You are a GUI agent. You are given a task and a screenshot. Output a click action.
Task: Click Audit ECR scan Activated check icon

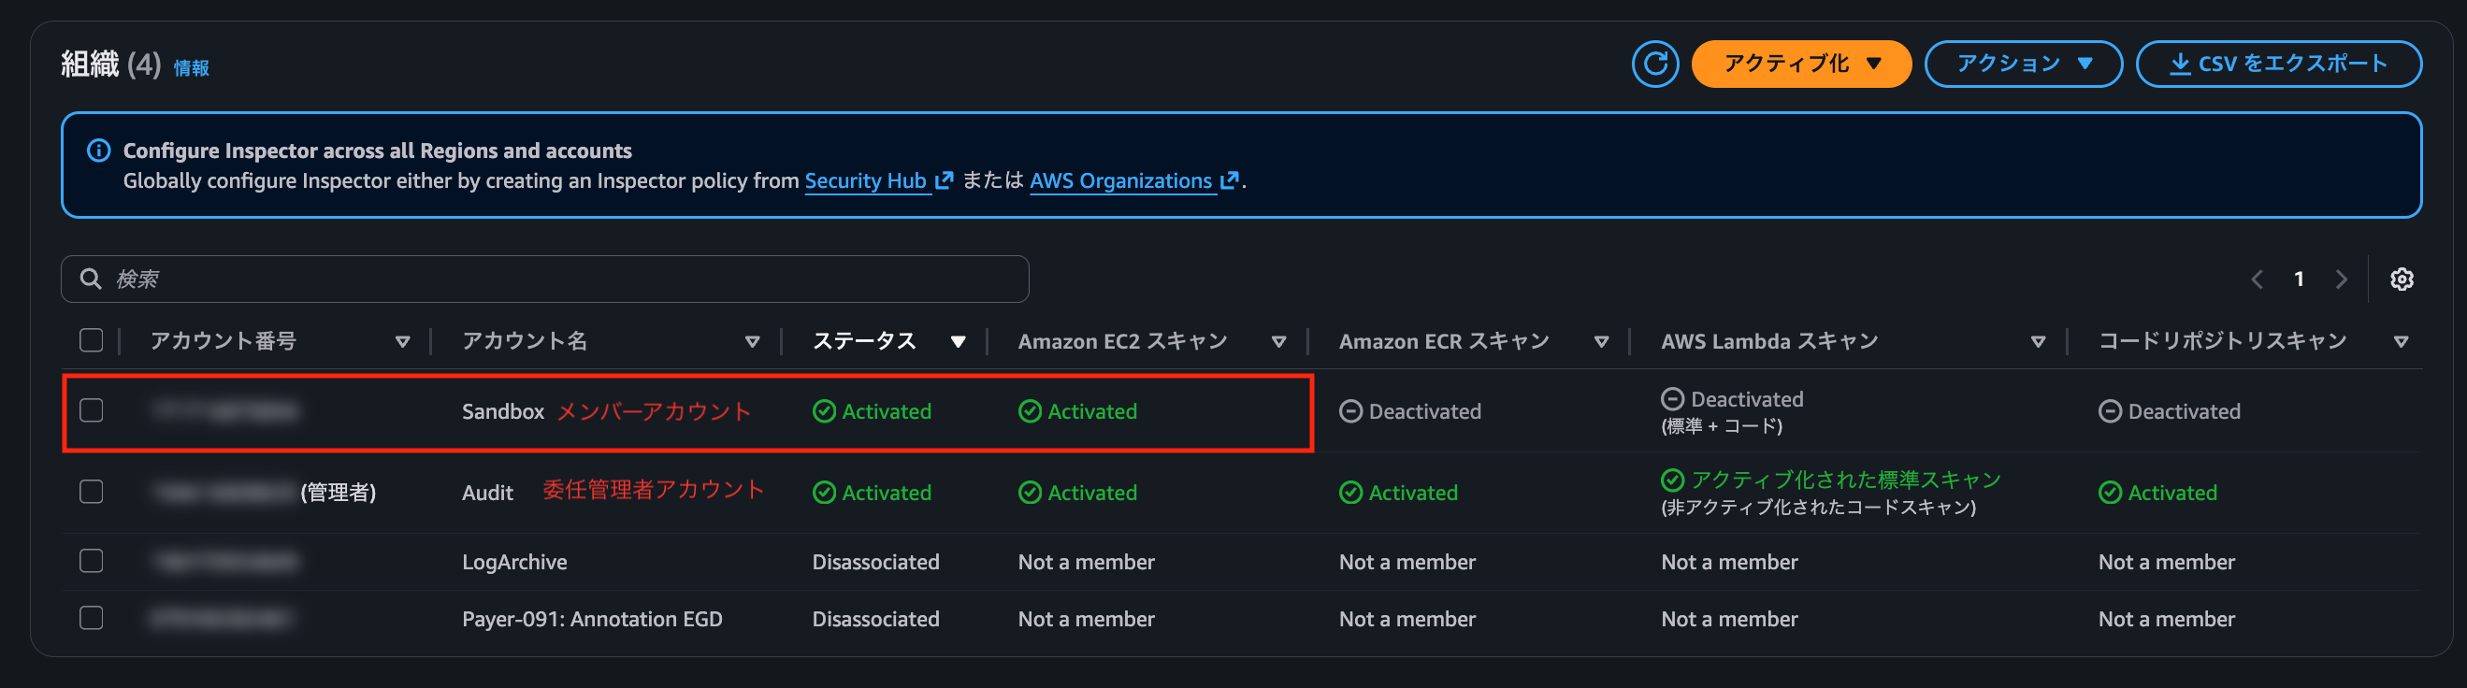[x=1350, y=493]
